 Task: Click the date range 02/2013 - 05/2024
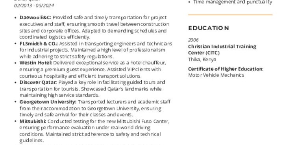pos(34,5)
